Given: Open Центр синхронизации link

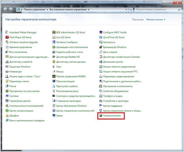Looking at the screenshot, I should tap(21, 111).
